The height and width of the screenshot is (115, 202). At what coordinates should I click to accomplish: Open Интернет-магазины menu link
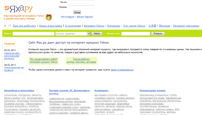186,26
